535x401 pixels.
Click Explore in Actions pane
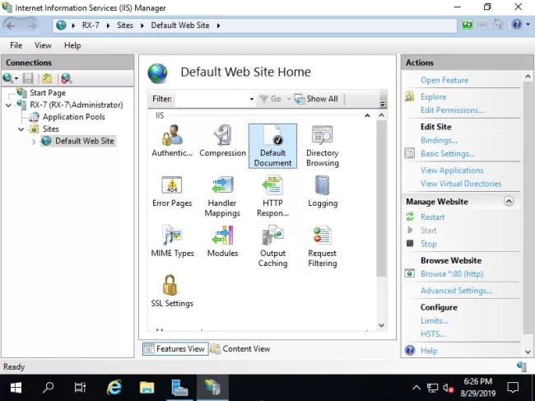pyautogui.click(x=433, y=97)
